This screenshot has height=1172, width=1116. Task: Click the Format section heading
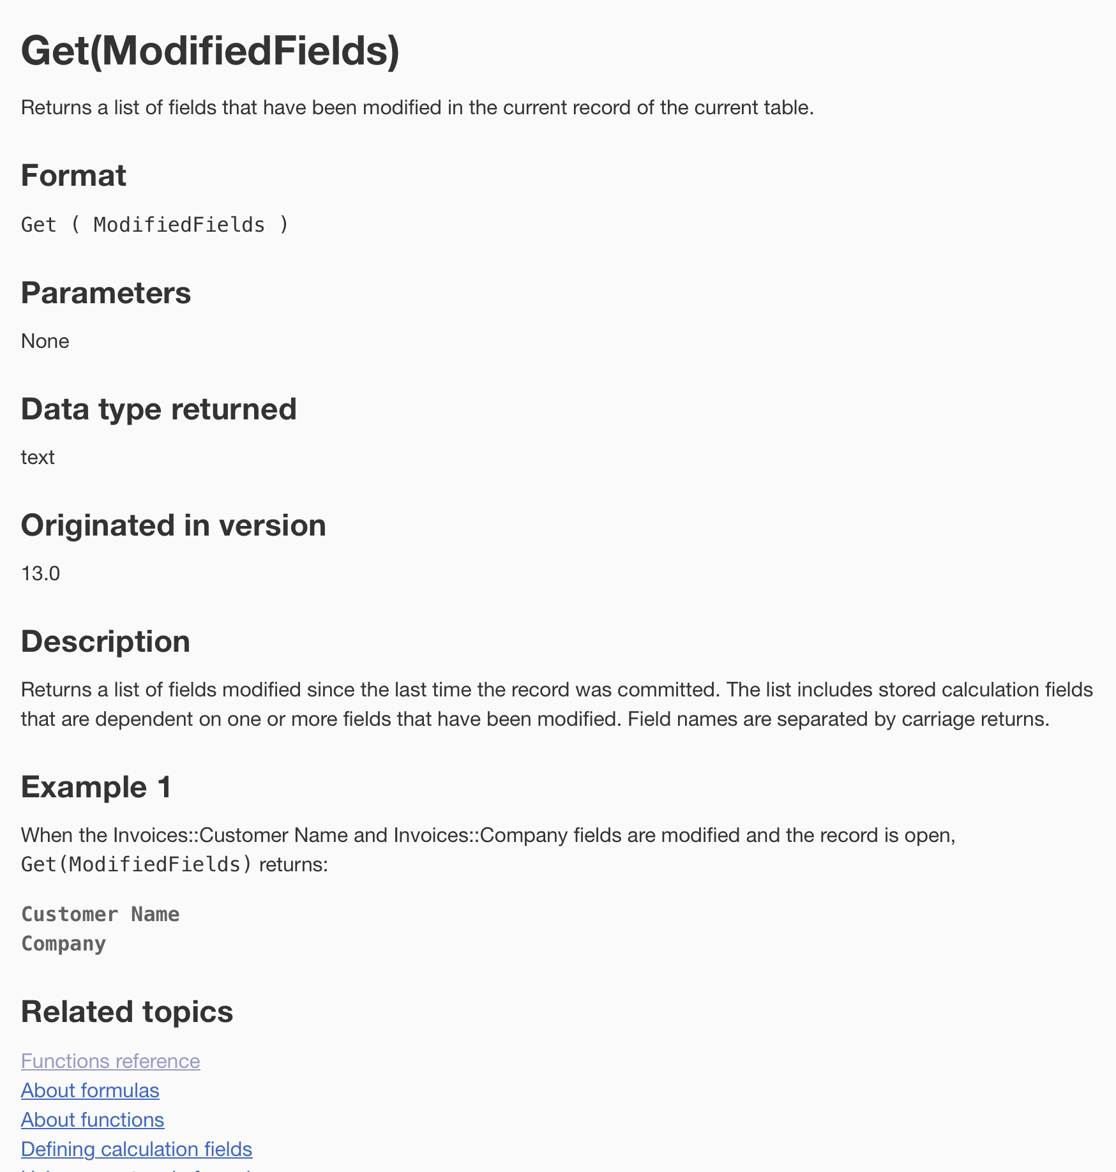[x=73, y=176]
